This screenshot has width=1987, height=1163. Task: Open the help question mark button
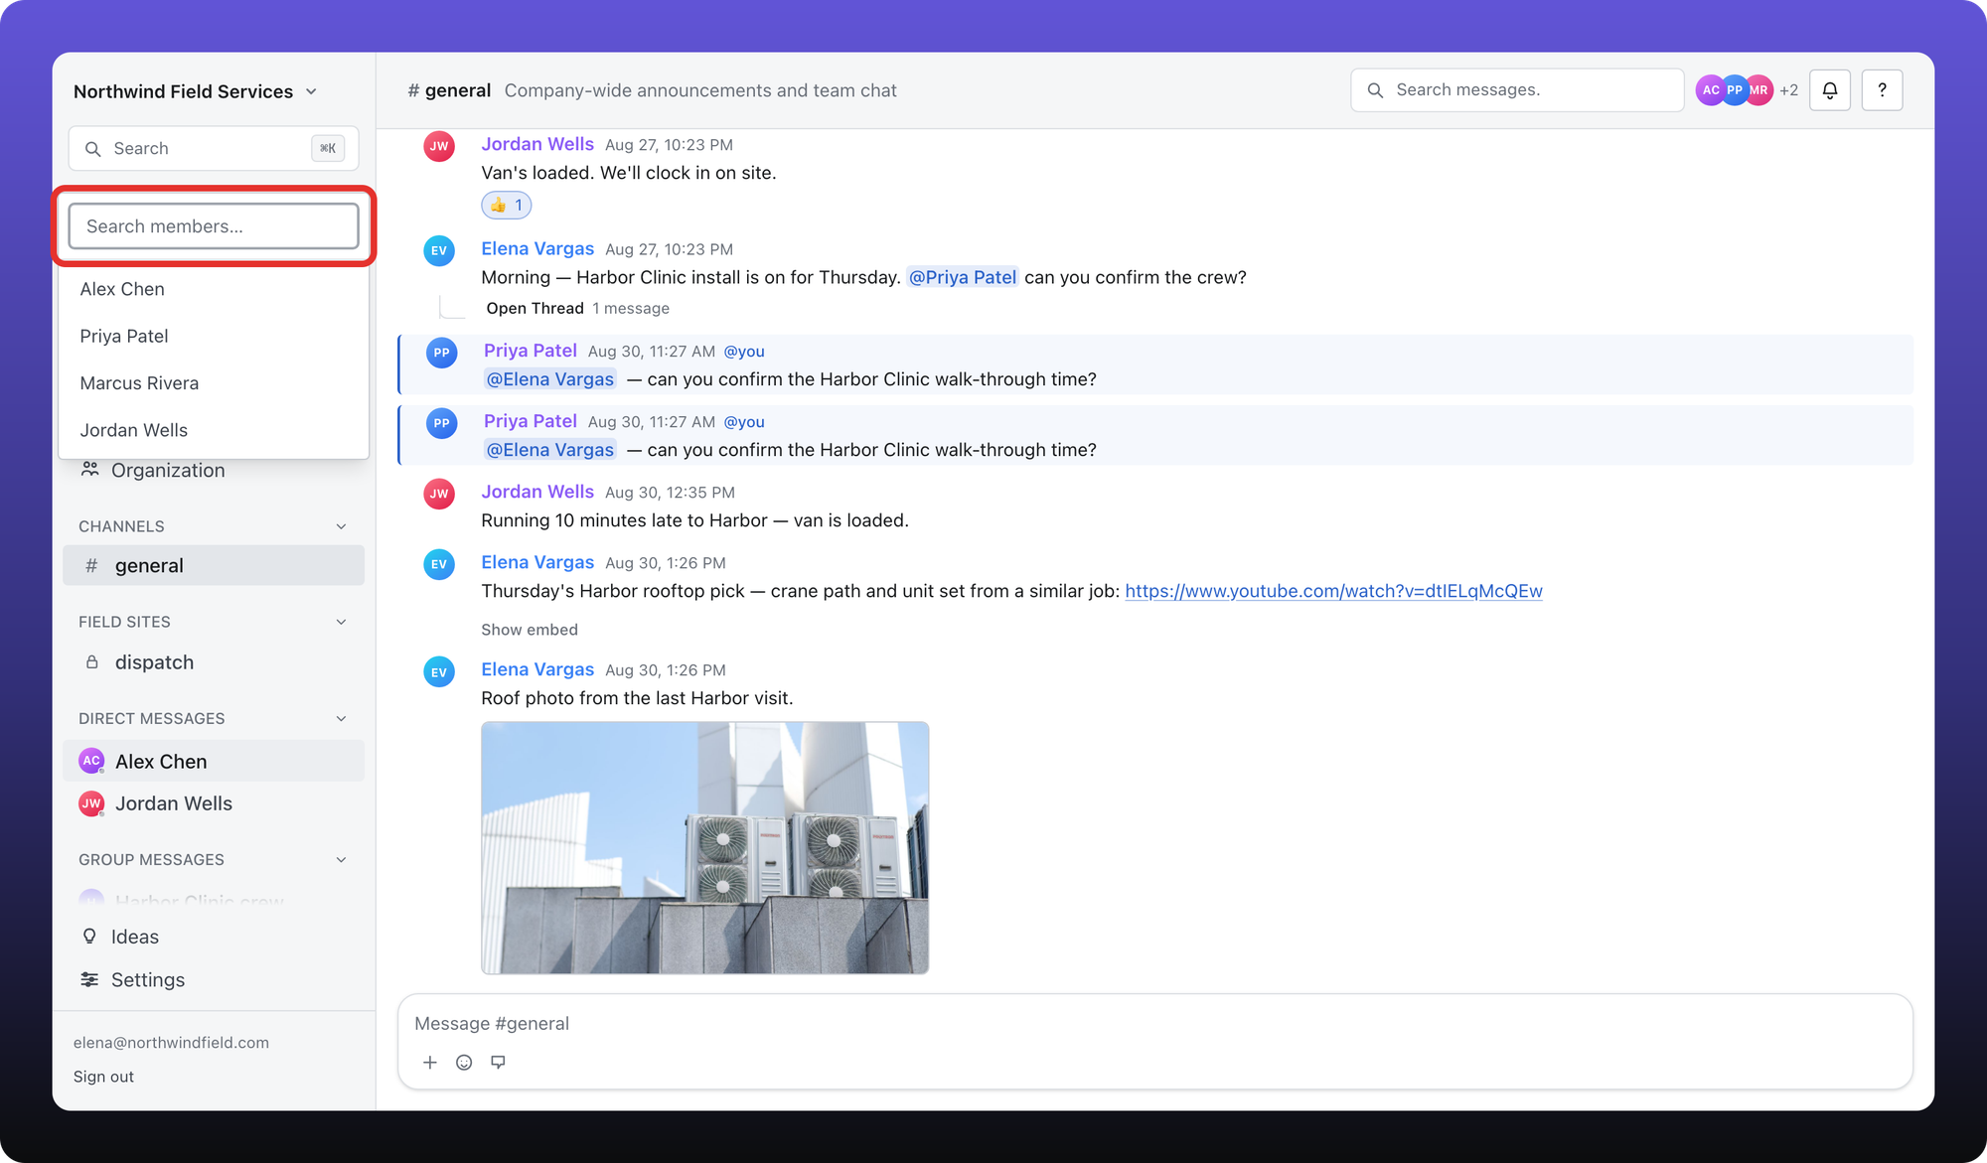point(1882,90)
